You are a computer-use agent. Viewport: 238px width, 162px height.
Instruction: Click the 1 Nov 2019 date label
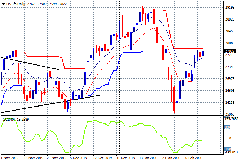point(10,158)
